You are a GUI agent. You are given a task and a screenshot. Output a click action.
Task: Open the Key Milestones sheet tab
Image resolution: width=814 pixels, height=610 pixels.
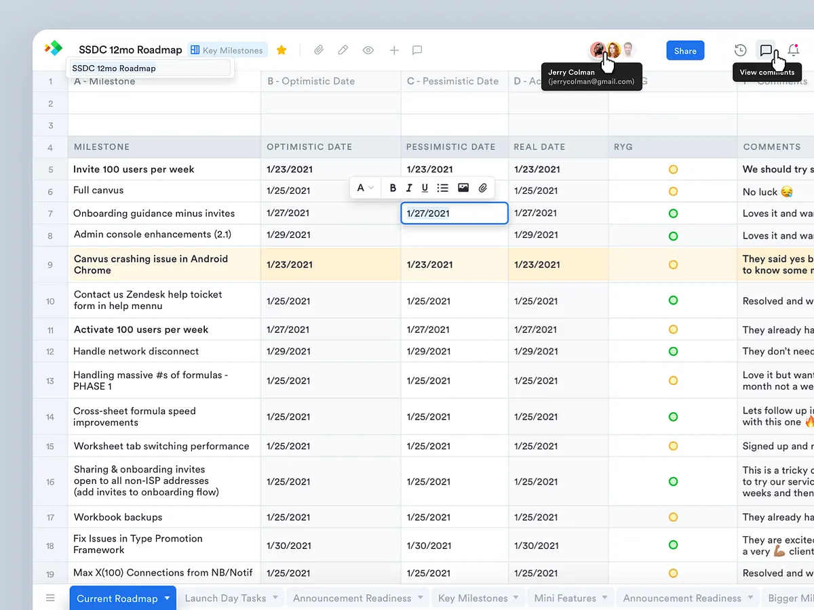(471, 598)
